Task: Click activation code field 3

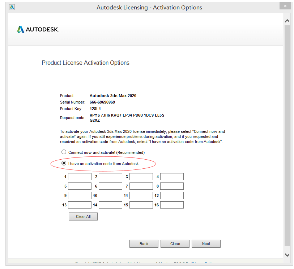Action: tap(141, 177)
